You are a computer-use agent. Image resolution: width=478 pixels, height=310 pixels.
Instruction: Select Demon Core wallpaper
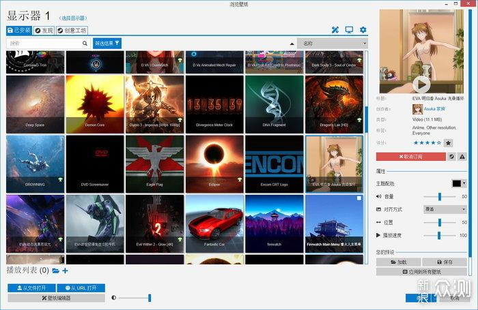point(95,104)
